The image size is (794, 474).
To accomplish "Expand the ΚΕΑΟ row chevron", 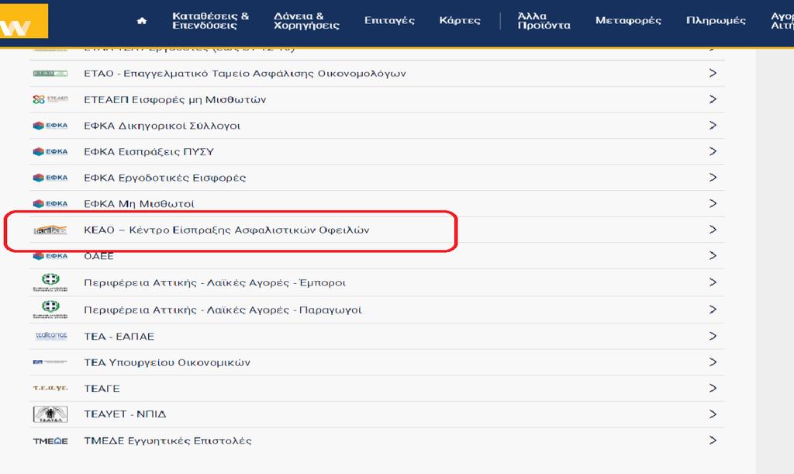I will [713, 230].
